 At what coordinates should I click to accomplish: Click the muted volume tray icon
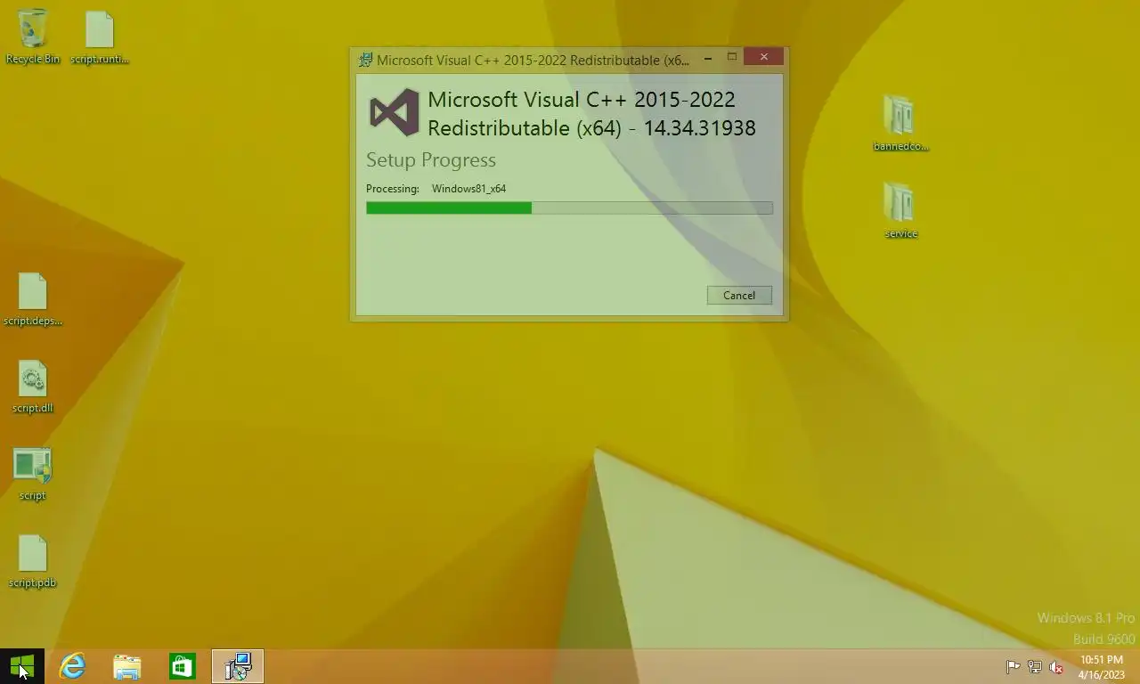1056,667
